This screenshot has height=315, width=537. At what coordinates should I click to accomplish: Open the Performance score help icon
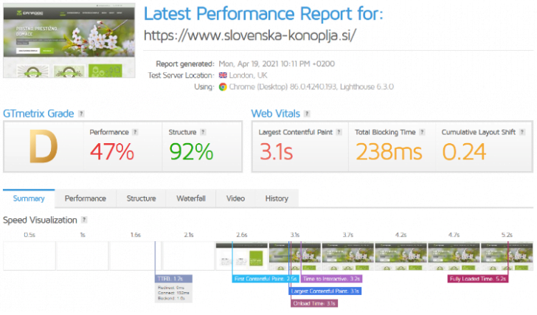(135, 132)
